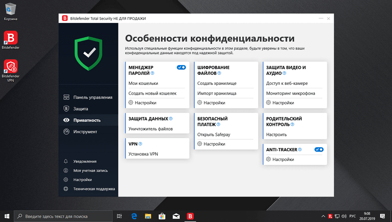Viewport: 392px width, 222px height.
Task: Open Мои кошельки link
Action: point(143,84)
